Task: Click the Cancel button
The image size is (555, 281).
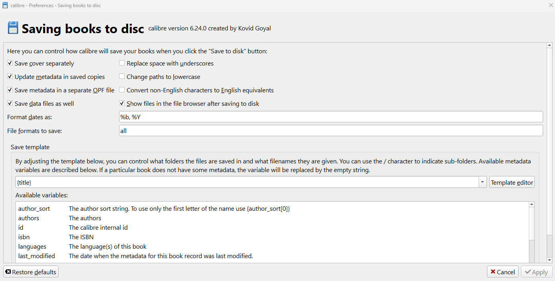Action: (x=502, y=272)
